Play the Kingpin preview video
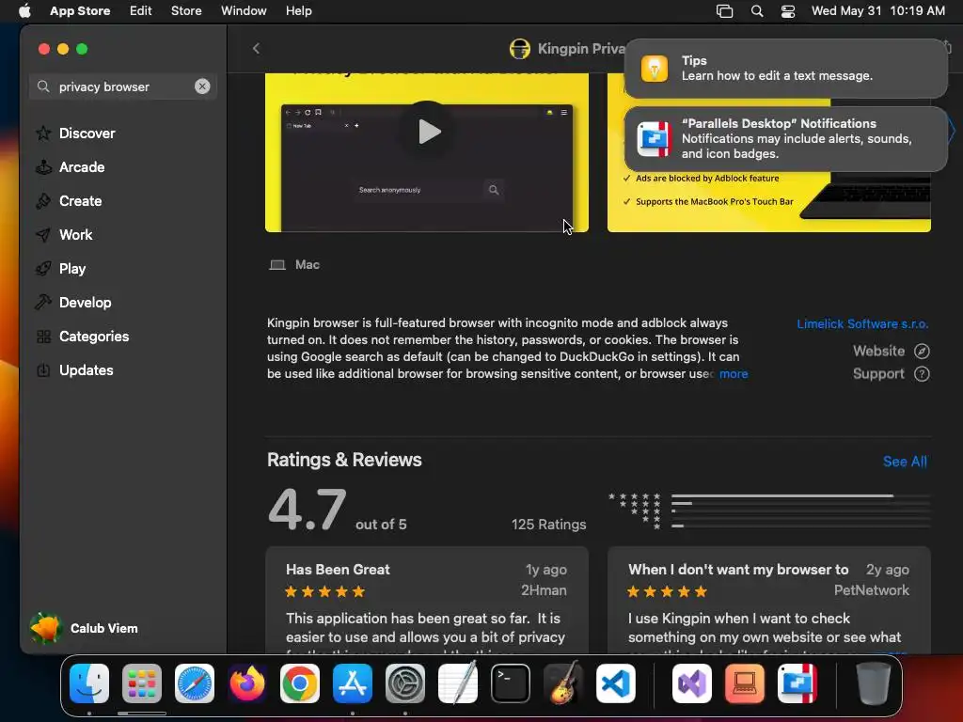The width and height of the screenshot is (963, 722). pyautogui.click(x=428, y=132)
